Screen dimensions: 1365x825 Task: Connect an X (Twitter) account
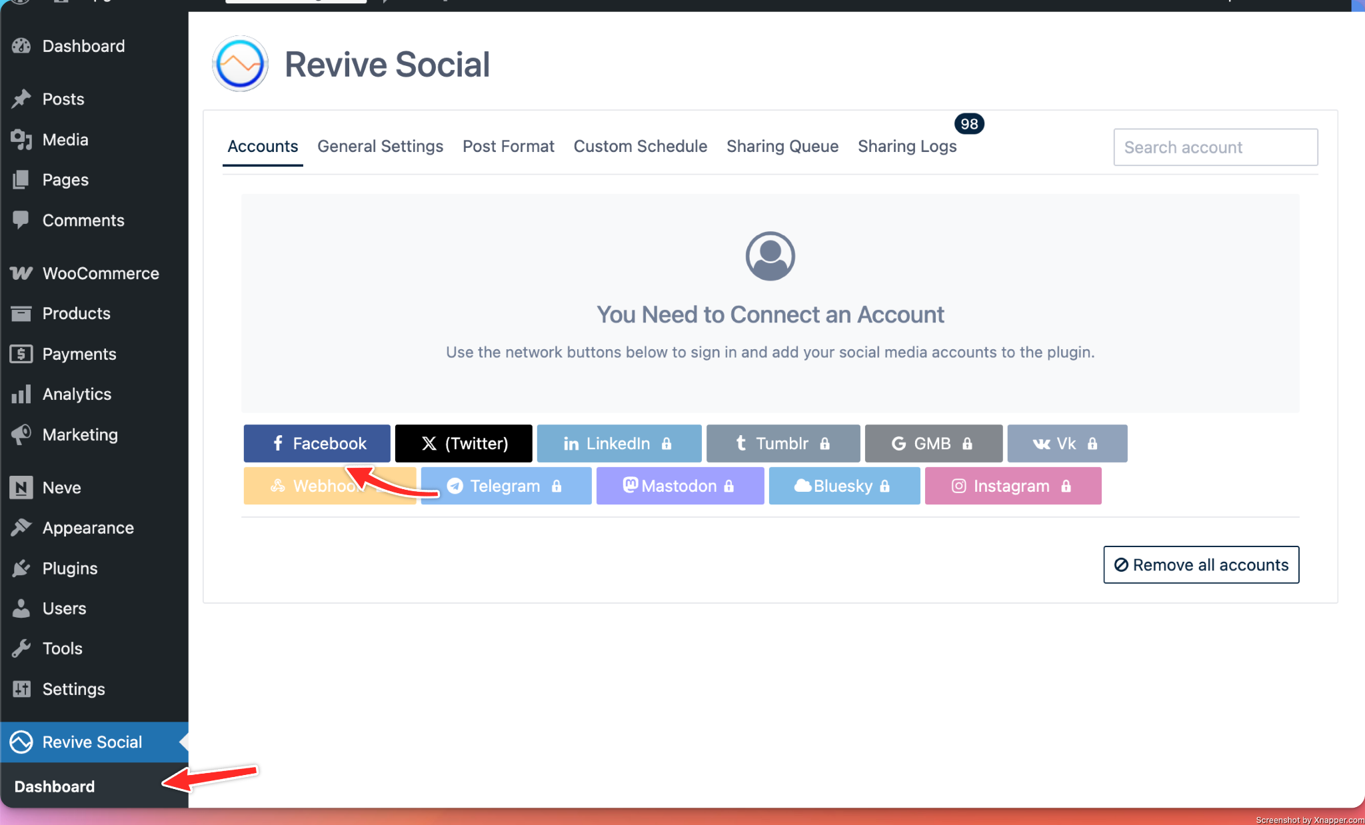coord(464,444)
